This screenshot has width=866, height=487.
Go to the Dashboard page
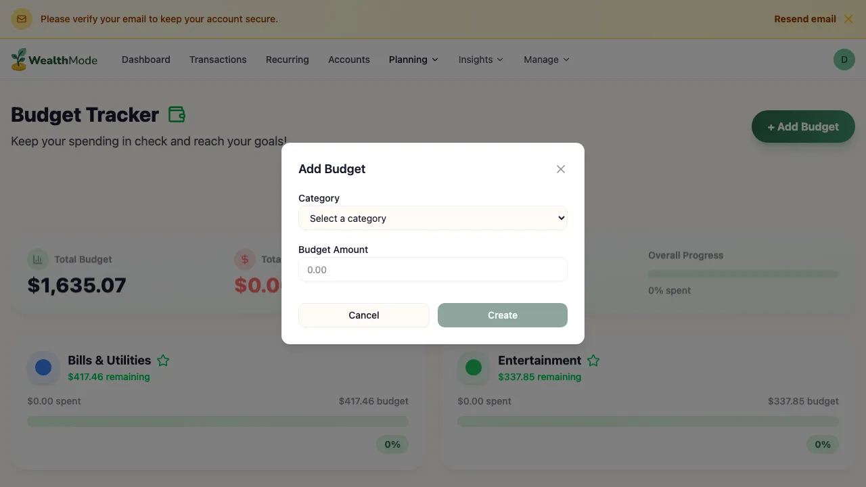(x=145, y=60)
